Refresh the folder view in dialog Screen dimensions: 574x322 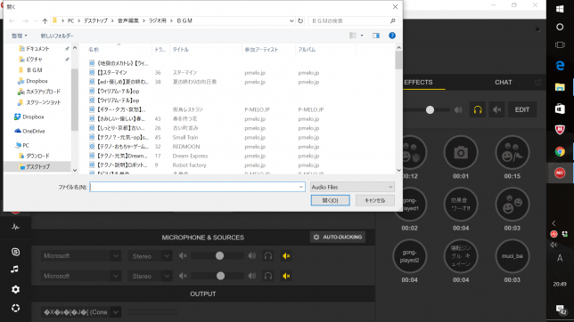point(300,20)
